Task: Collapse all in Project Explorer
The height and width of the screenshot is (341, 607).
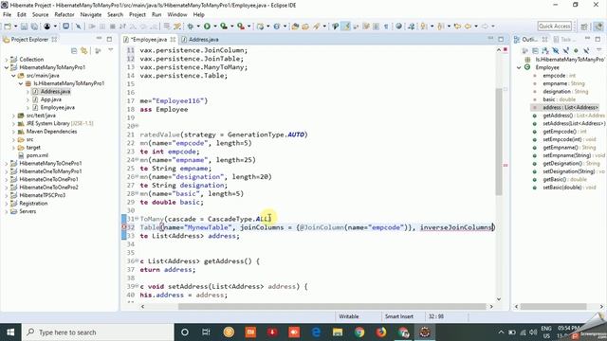Action: pyautogui.click(x=74, y=50)
